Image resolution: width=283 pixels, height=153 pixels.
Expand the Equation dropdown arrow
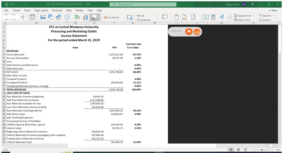[274, 16]
